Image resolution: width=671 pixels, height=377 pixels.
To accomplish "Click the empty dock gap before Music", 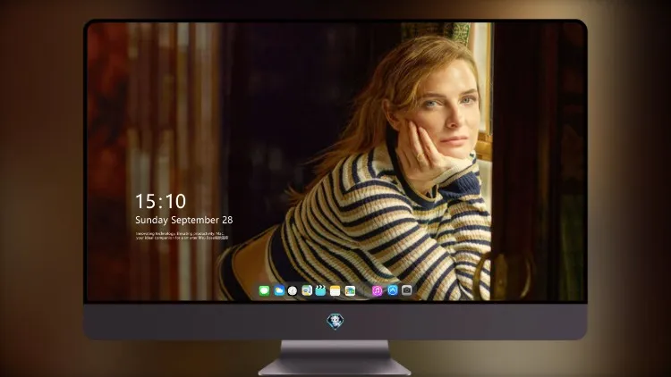I will 364,291.
